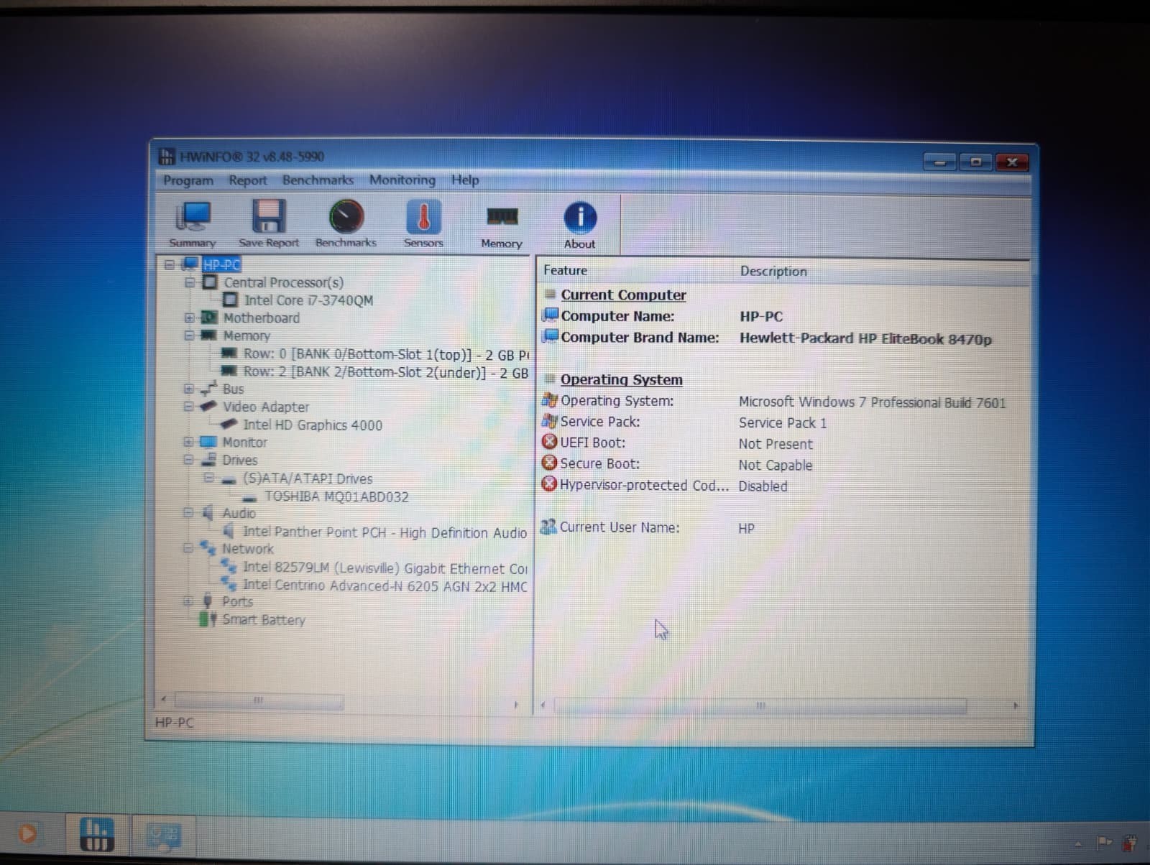
Task: Select the TOSHIBA MQ01ABD032 drive
Action: [x=336, y=496]
